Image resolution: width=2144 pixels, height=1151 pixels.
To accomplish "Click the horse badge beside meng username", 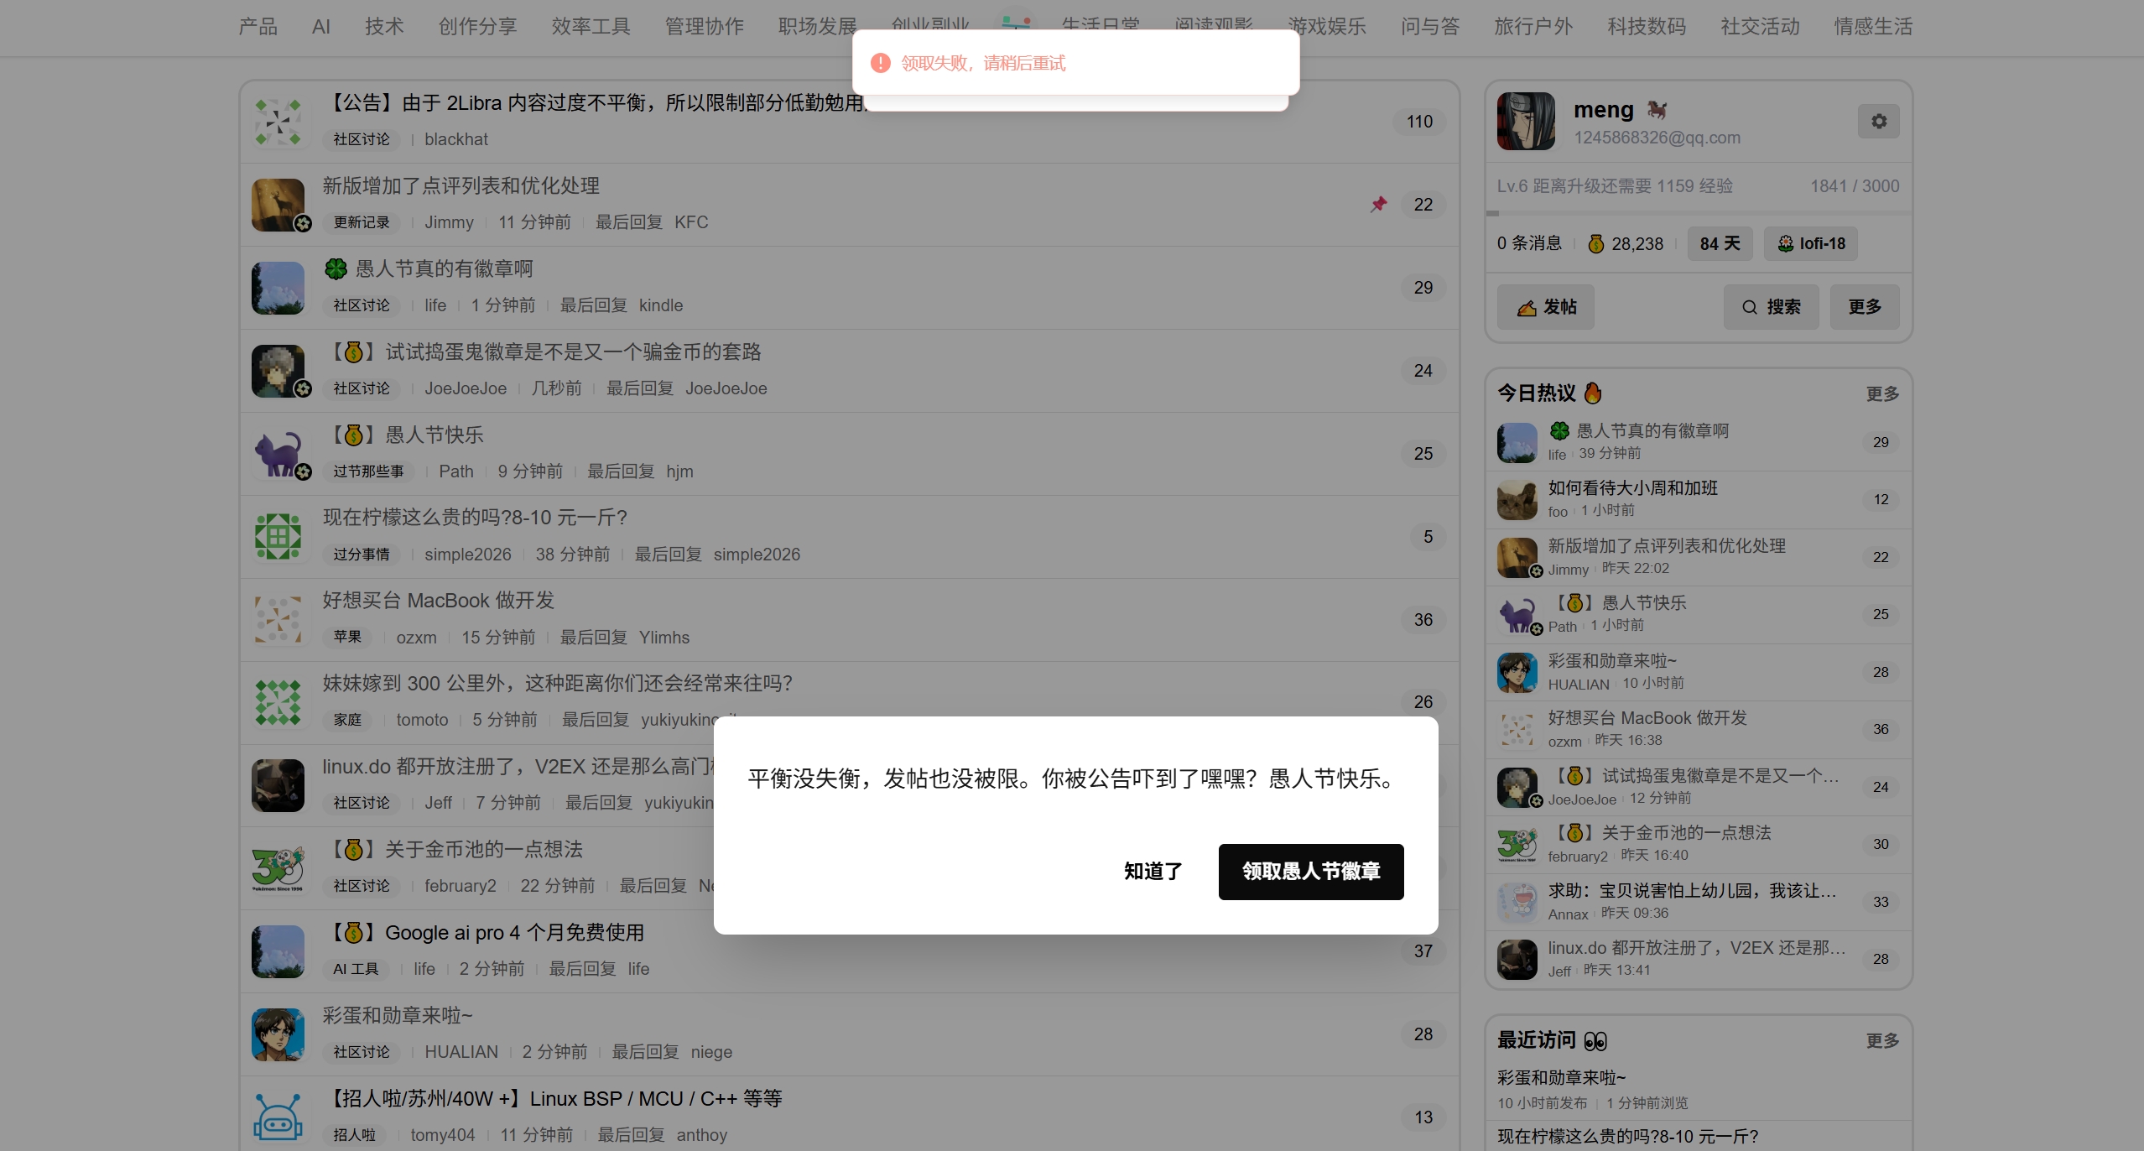I will pos(1656,110).
